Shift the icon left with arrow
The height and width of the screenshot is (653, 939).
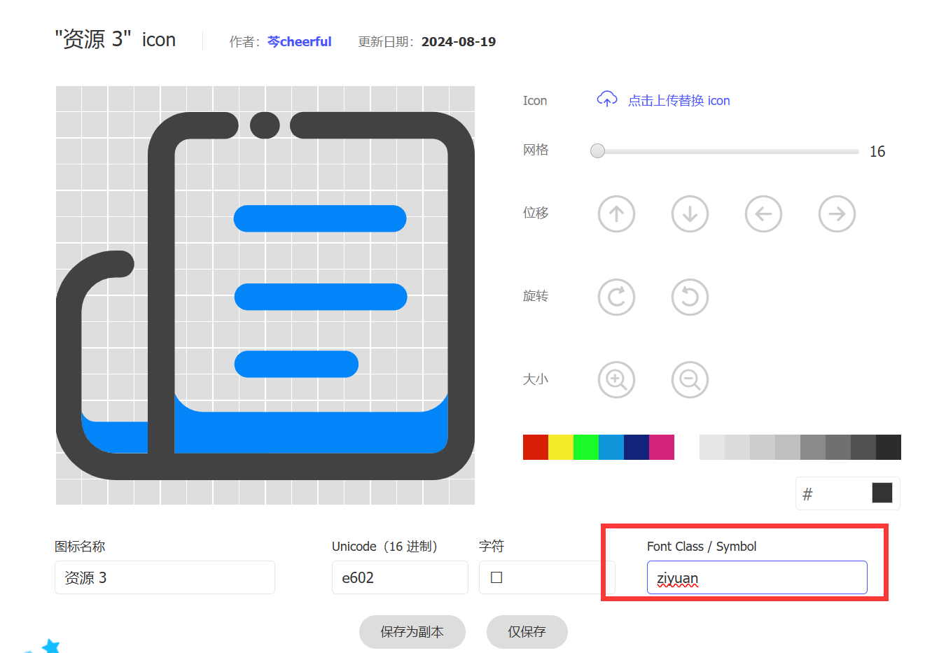pos(763,214)
